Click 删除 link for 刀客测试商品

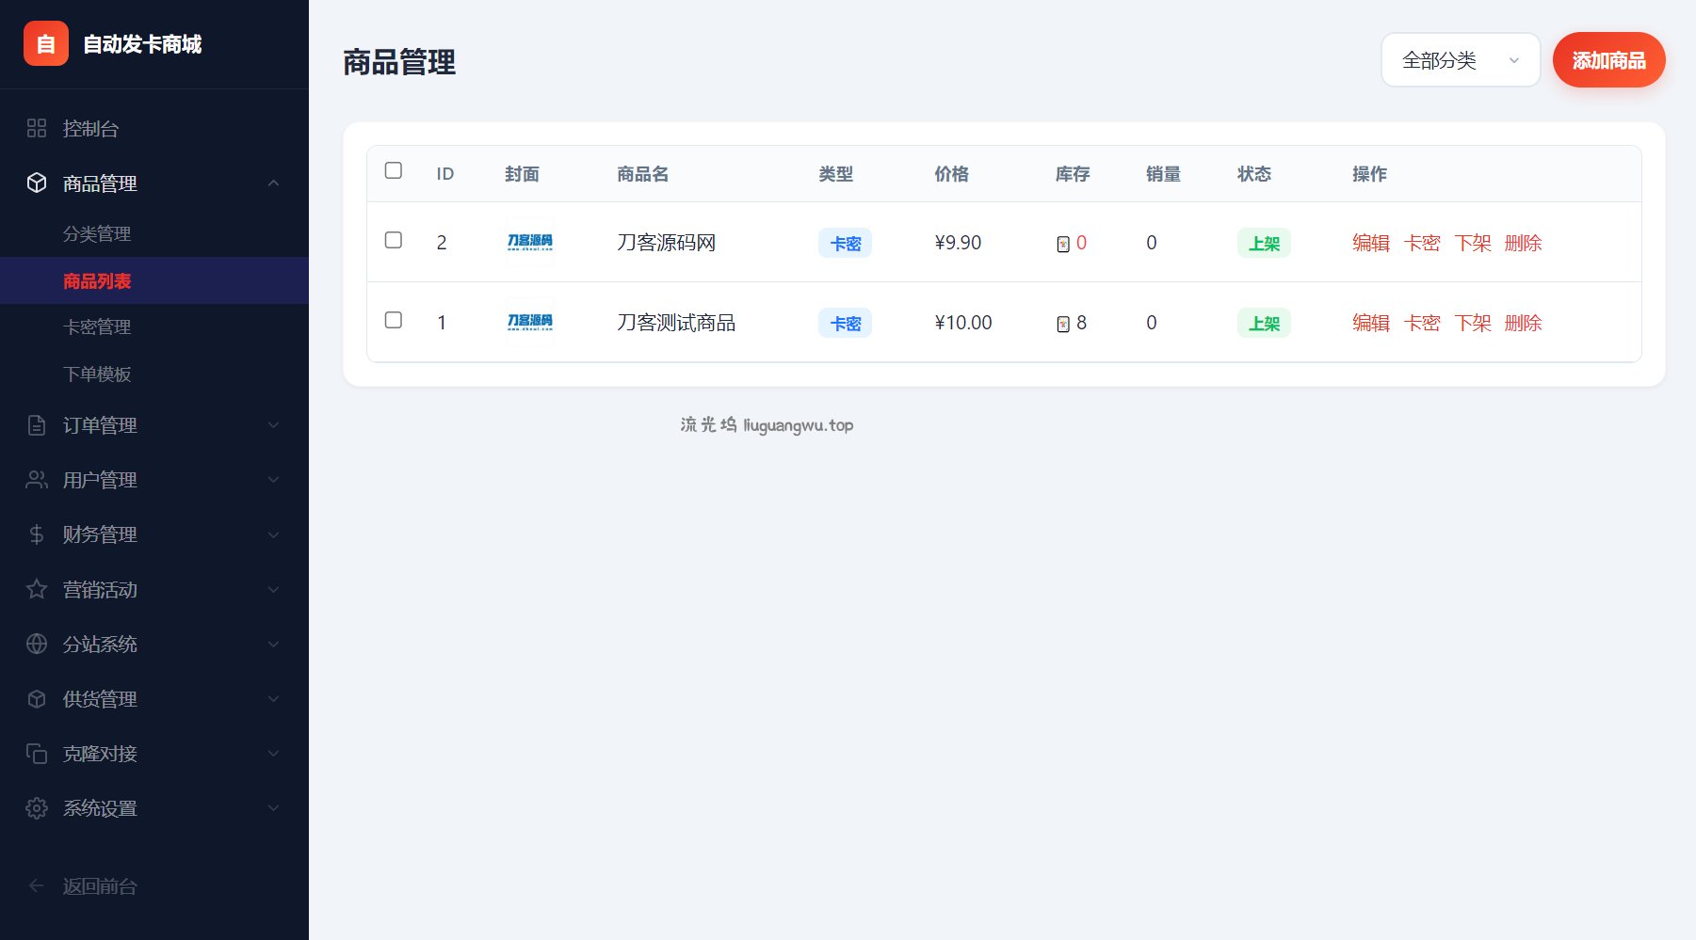click(1523, 323)
